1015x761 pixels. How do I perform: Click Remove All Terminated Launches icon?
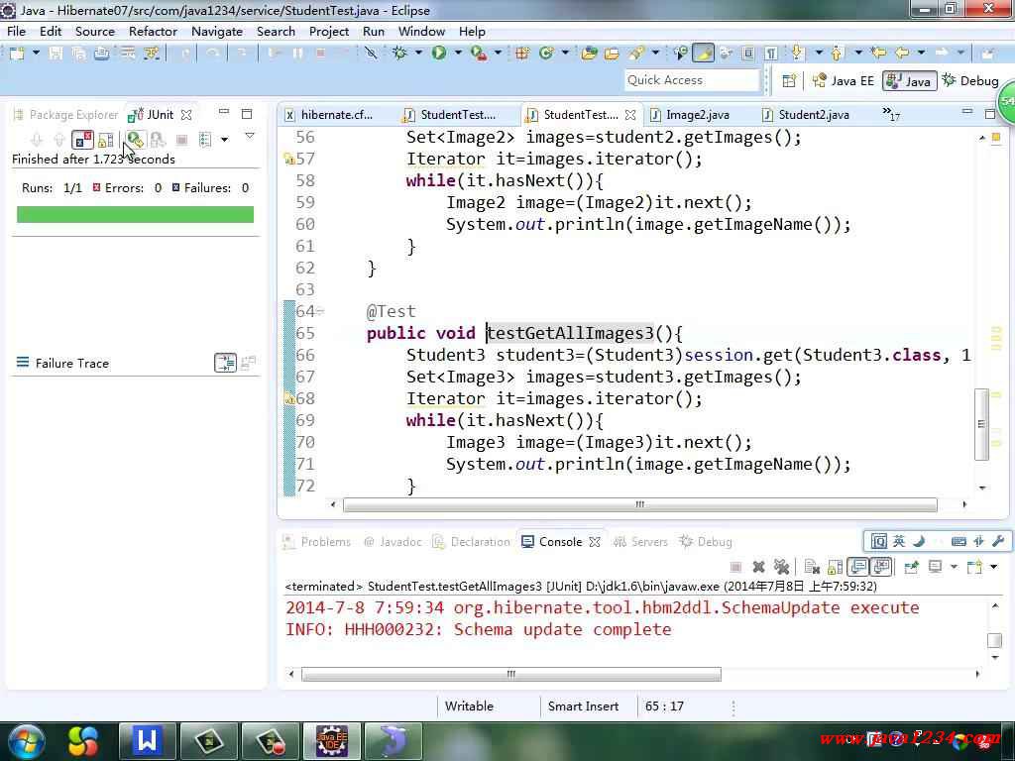pyautogui.click(x=781, y=567)
